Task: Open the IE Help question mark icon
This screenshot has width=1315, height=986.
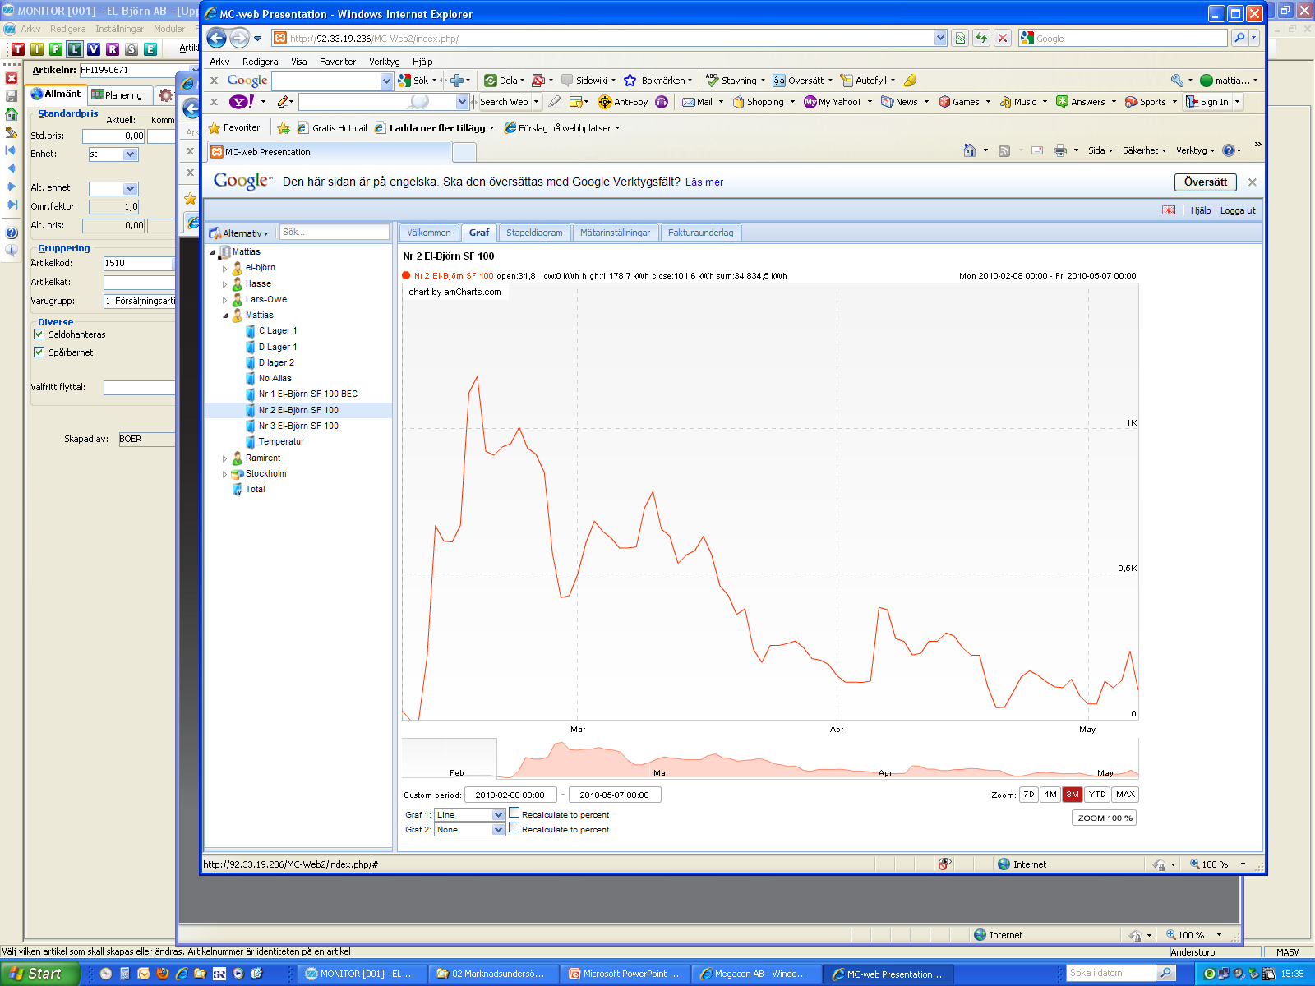Action: coord(1229,150)
